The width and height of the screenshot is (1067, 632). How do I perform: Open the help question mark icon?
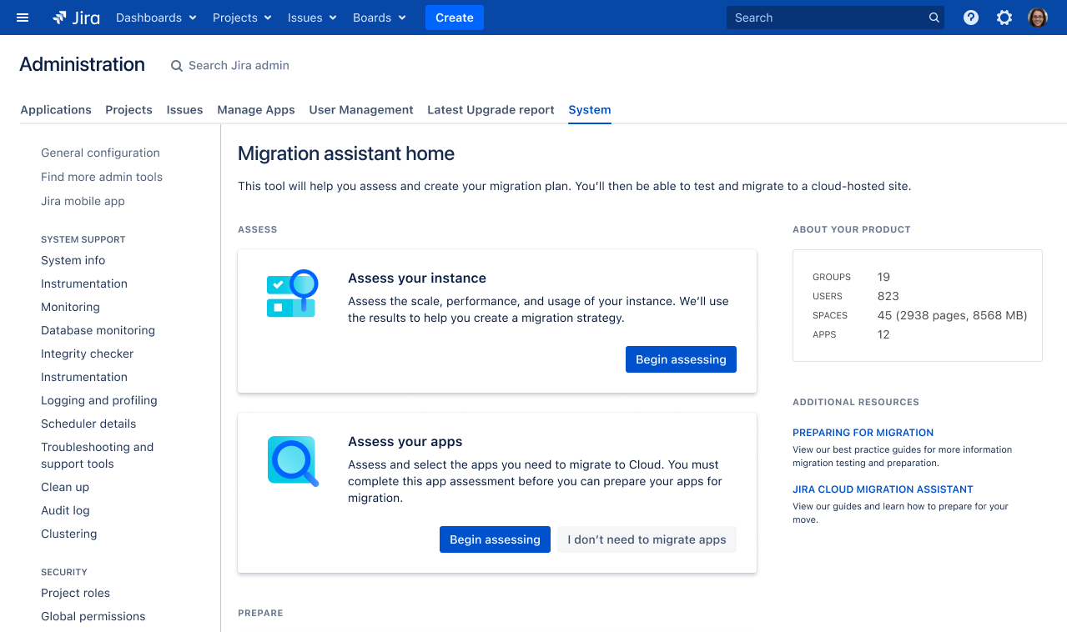point(971,18)
